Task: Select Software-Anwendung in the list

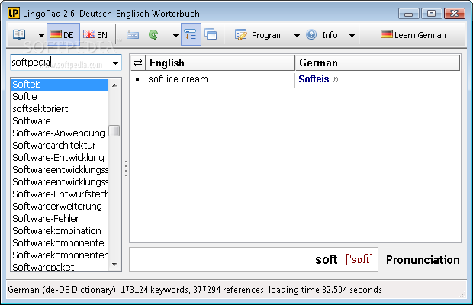Action: 60,133
